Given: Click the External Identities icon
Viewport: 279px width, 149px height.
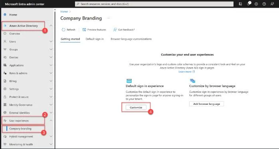Looking at the screenshot, I should click(x=5, y=113).
